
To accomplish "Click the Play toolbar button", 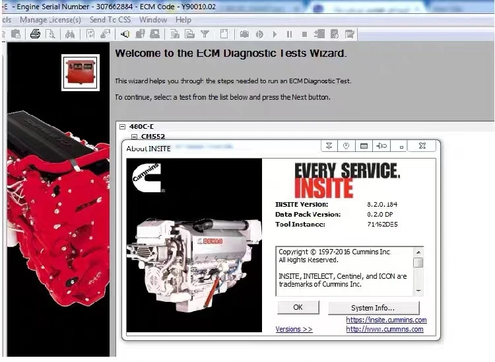I will tap(275, 34).
